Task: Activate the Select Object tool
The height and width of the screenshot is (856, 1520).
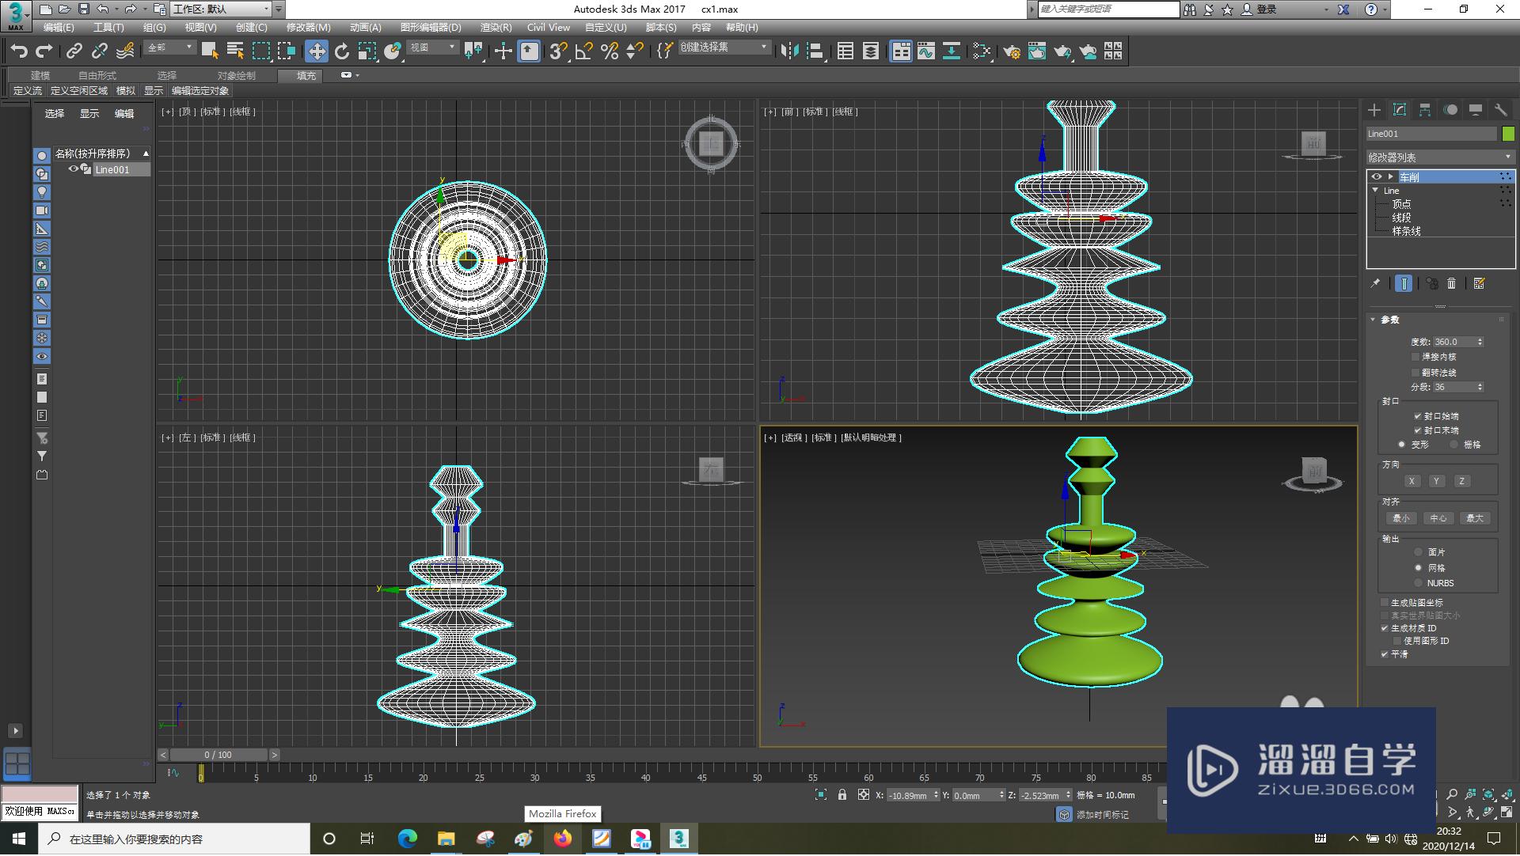Action: tap(210, 51)
